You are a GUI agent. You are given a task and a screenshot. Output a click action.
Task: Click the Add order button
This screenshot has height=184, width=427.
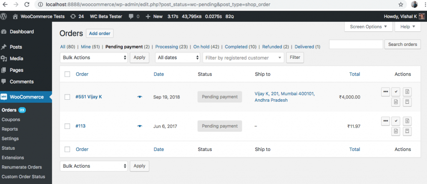pyautogui.click(x=100, y=34)
